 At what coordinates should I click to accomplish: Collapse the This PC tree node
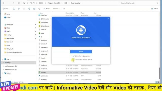[3, 59]
